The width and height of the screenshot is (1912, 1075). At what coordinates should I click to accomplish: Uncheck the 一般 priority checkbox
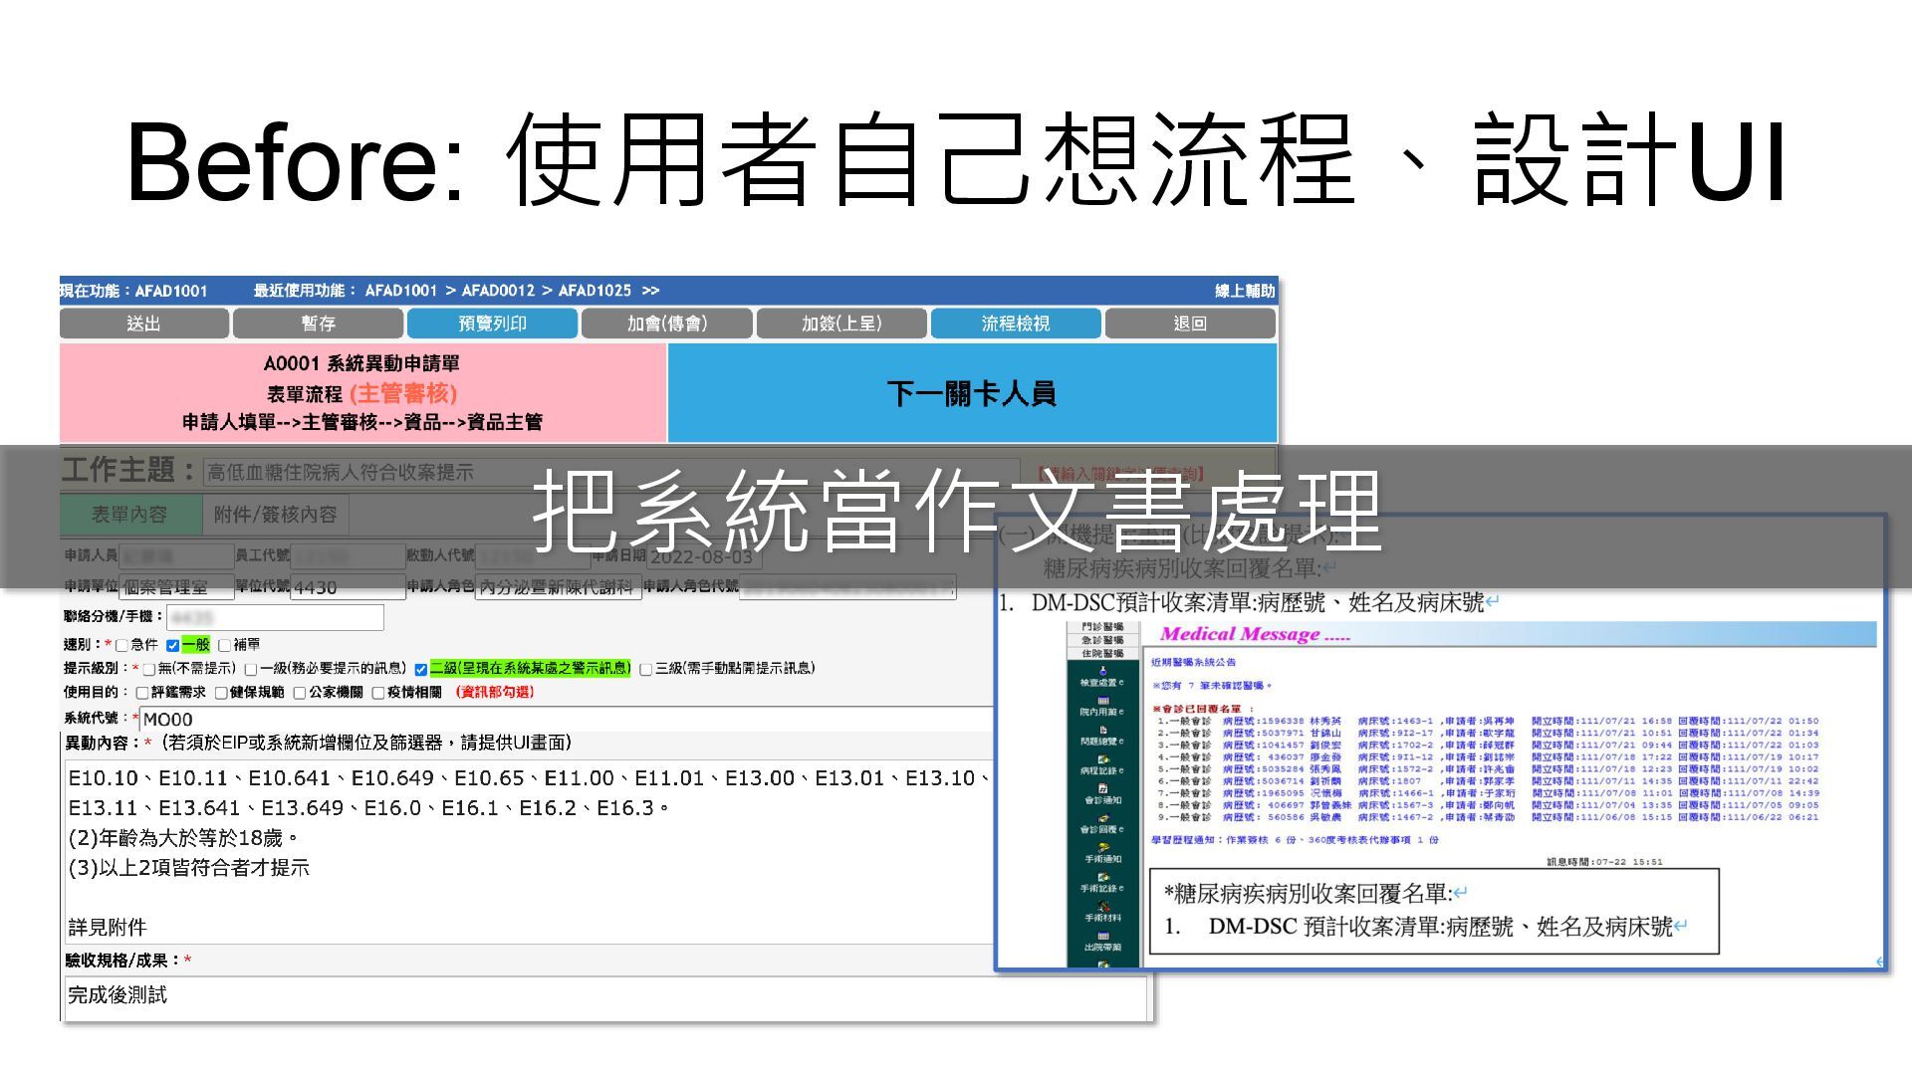coord(172,645)
